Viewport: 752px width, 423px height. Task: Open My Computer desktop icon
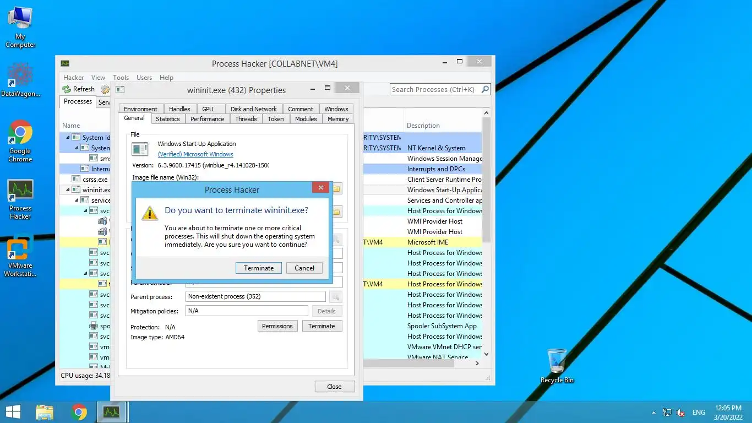(20, 27)
